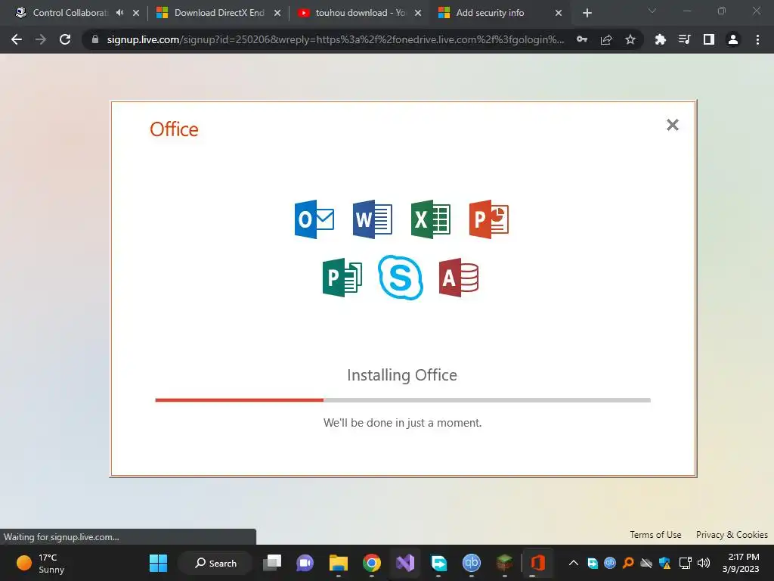Viewport: 774px width, 581px height.
Task: Open Chrome three-dot menu
Action: (757, 39)
